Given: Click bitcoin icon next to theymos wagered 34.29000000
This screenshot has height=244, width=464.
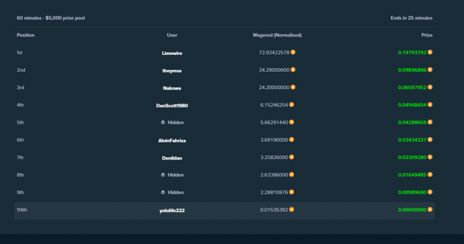Looking at the screenshot, I should click(x=293, y=69).
